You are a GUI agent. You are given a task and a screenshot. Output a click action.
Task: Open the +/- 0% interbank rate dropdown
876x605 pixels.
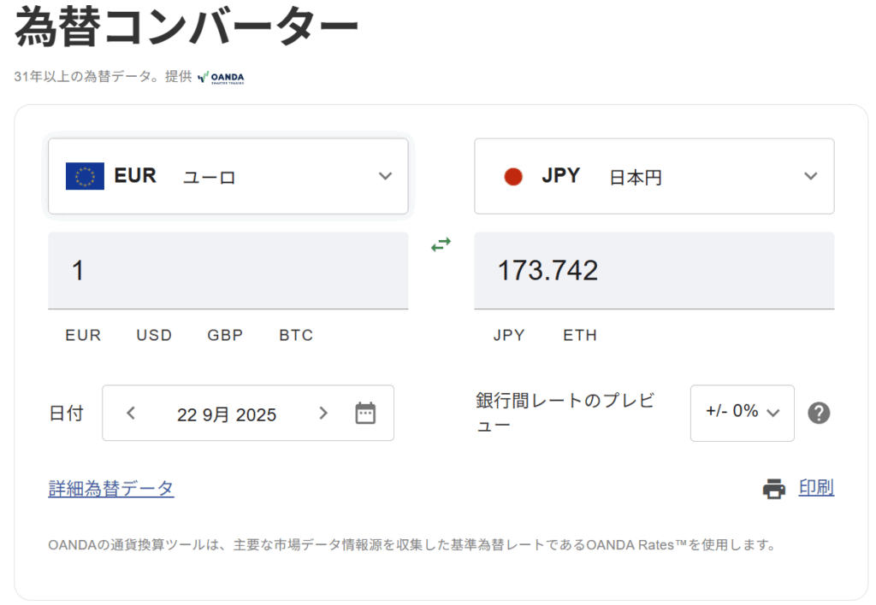click(x=742, y=413)
